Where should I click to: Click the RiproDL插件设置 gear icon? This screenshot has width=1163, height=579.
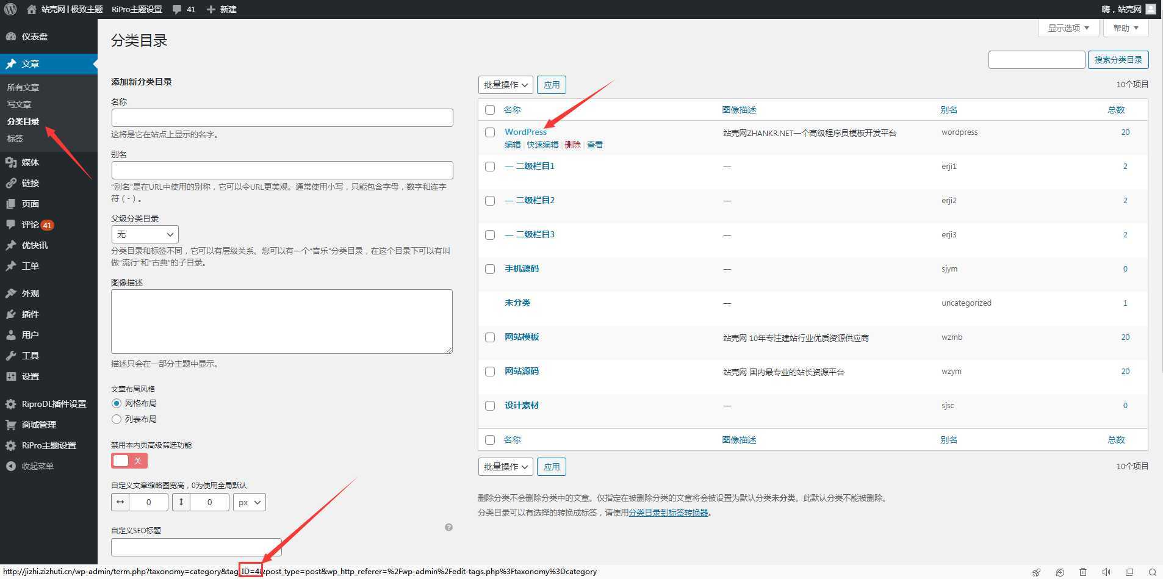click(x=11, y=404)
